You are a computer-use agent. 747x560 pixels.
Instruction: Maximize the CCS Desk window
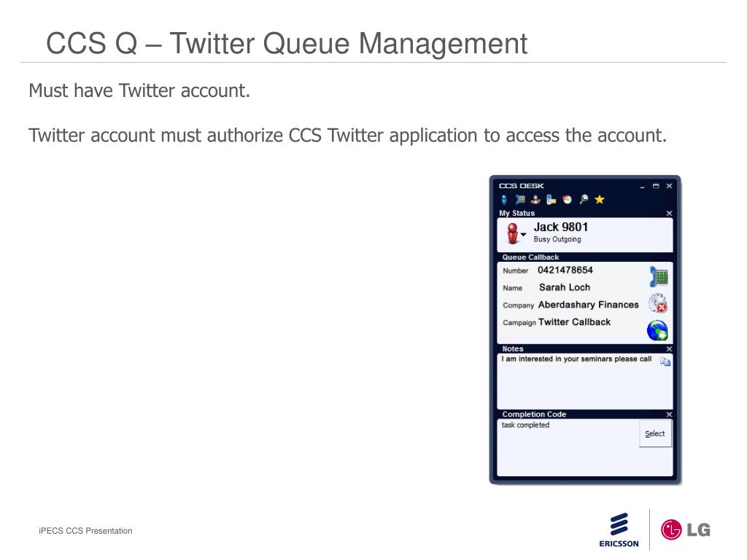(656, 186)
